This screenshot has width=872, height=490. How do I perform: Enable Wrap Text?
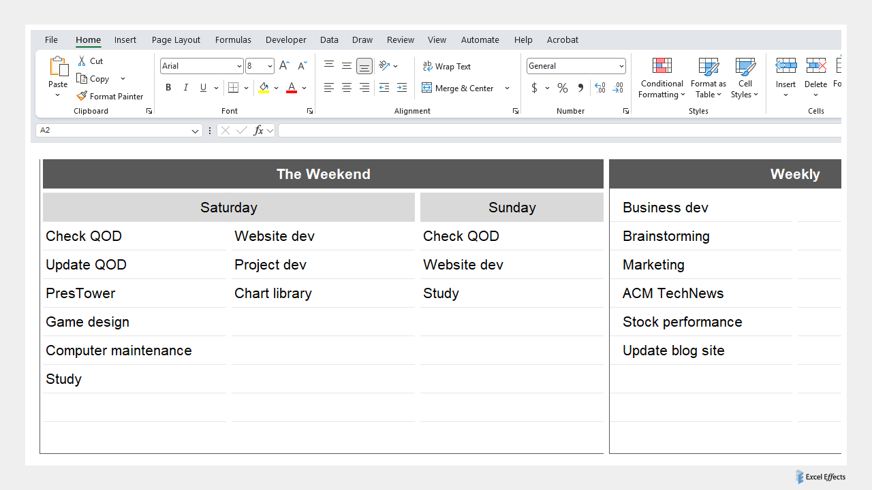coord(447,66)
